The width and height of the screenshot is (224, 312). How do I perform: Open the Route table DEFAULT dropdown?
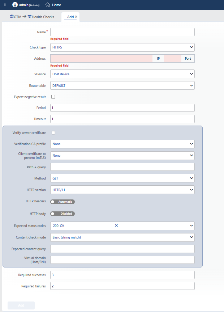(122, 85)
